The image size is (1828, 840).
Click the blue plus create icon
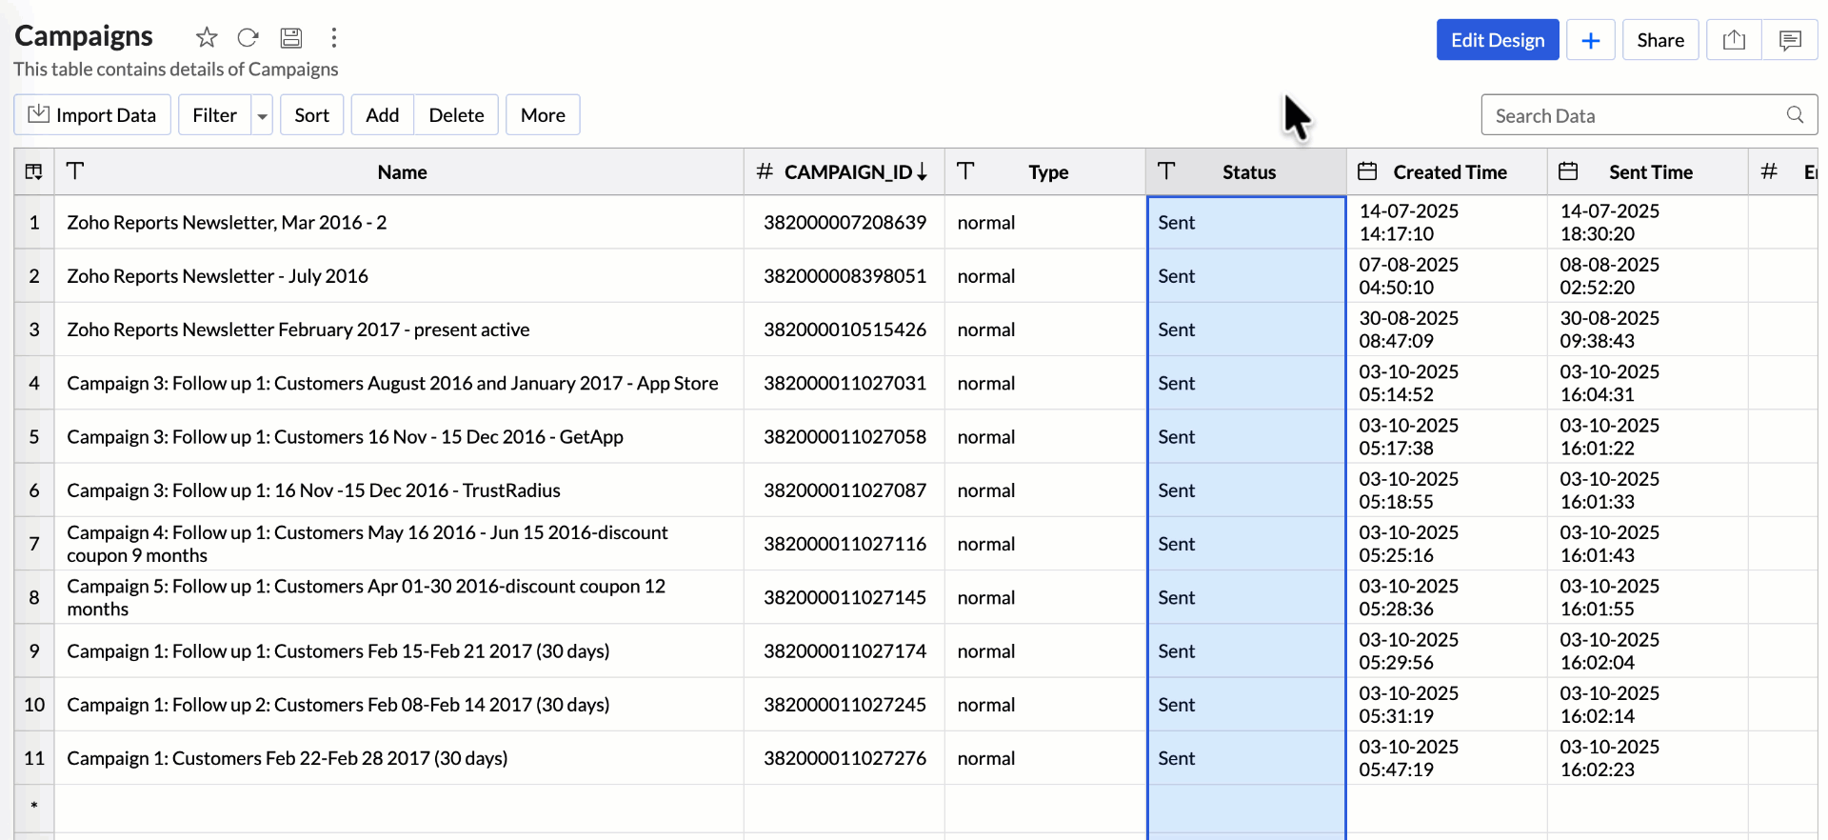(1590, 40)
